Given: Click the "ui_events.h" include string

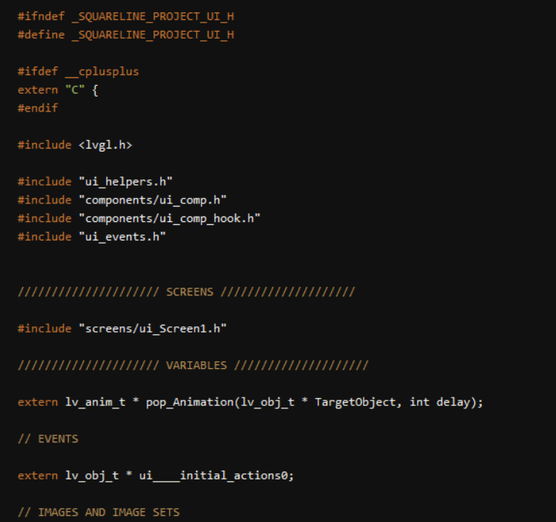Looking at the screenshot, I should point(122,237).
